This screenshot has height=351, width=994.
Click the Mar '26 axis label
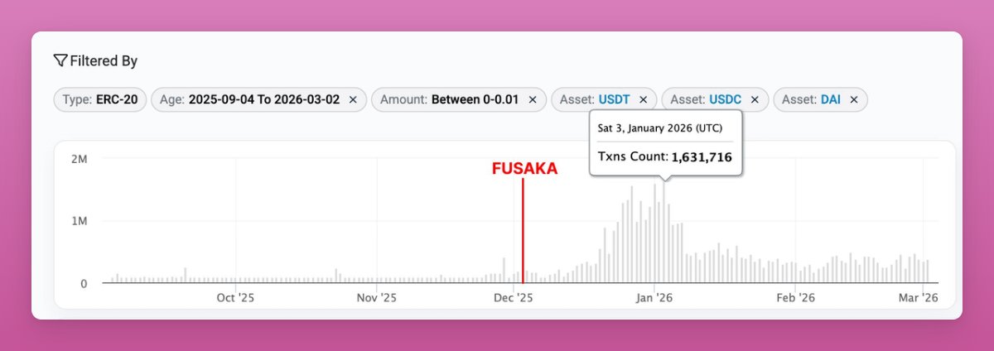pos(918,297)
